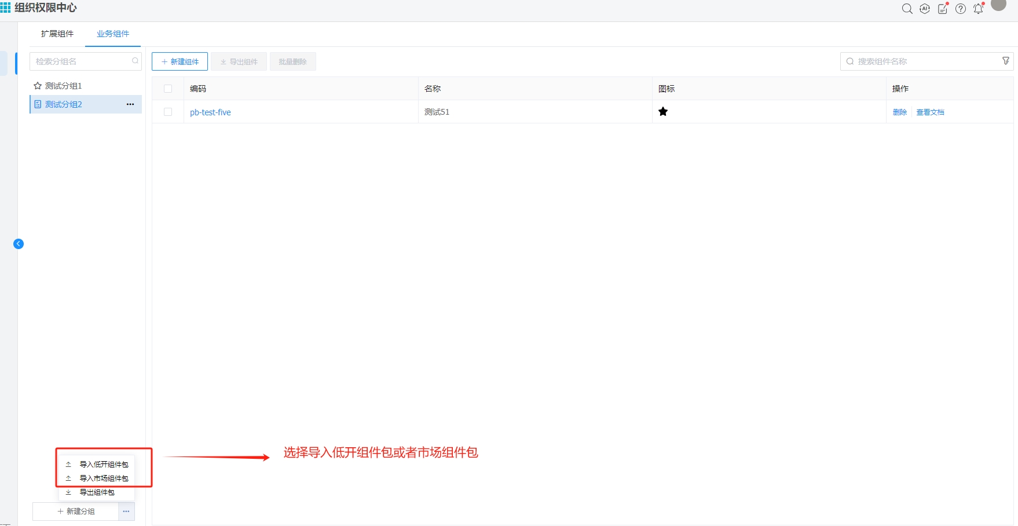Select 导出组件包 menu entry
1018x526 pixels.
tap(97, 492)
